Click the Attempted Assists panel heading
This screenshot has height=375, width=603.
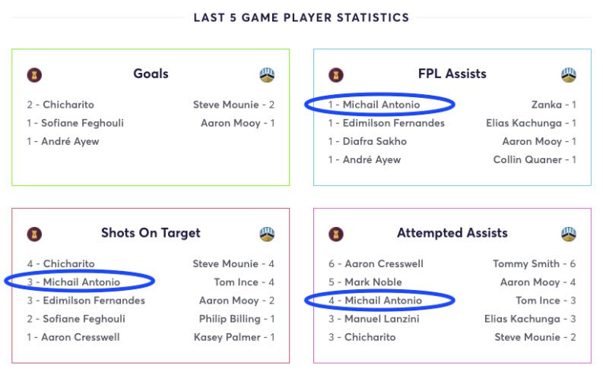452,232
